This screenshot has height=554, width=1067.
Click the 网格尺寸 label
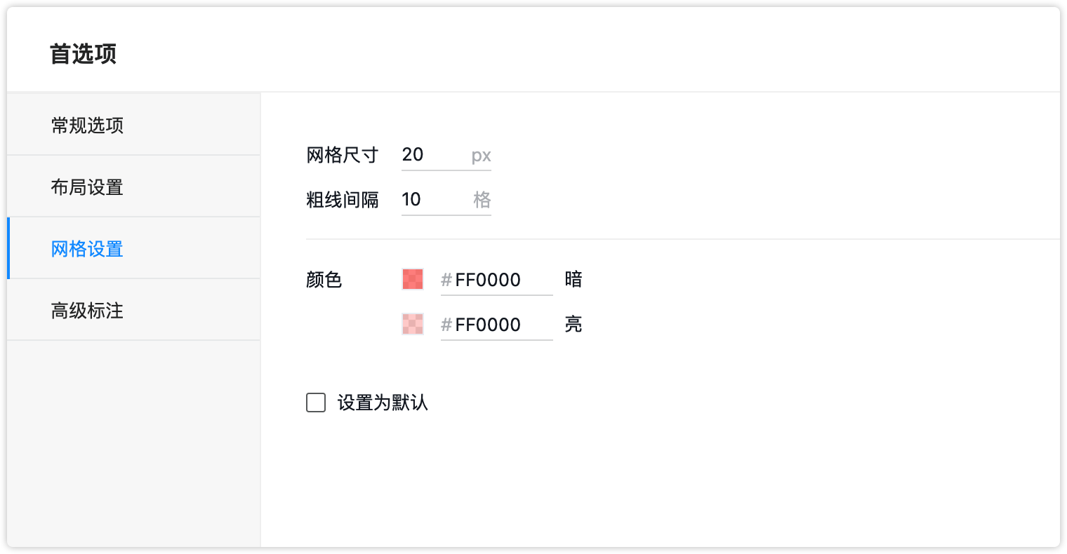343,155
